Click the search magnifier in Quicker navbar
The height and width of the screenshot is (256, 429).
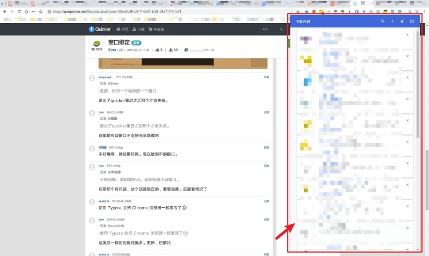point(281,29)
